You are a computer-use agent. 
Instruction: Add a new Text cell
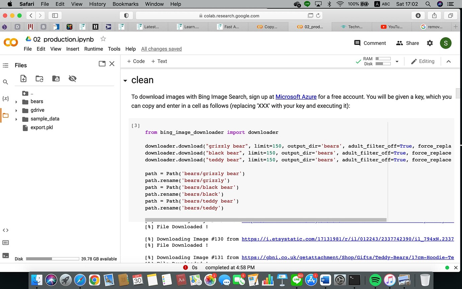(159, 61)
